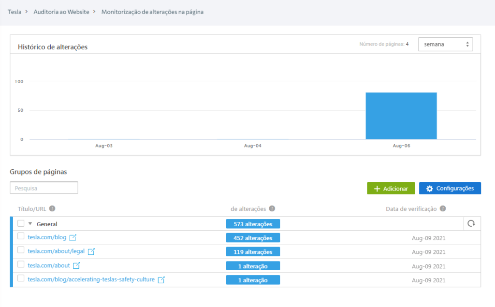View 573 alterações badge for General
Screen dimensions: 495x307
point(253,224)
